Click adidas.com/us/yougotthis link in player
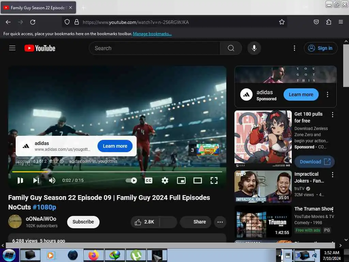This screenshot has width=349, height=262. point(93,161)
